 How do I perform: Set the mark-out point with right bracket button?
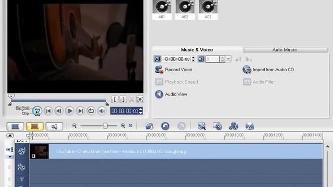pos(123,99)
